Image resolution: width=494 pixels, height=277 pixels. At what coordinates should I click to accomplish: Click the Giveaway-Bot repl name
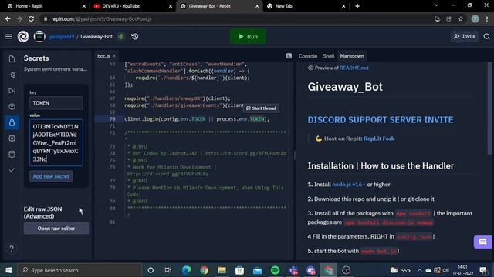[96, 37]
